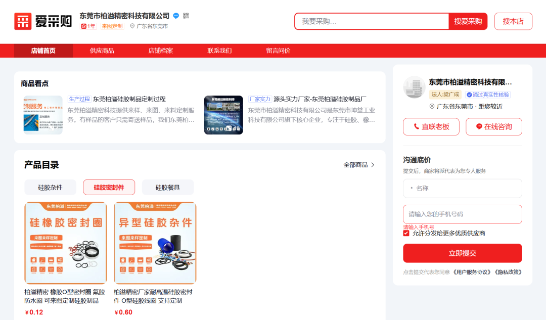This screenshot has height=320, width=546.
Task: Click the 广东省东莞市 · 距您较近 text
Action: coord(469,107)
